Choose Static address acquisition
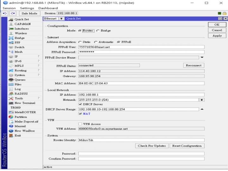Screen dimensions: 228x171 pyautogui.click(x=80, y=42)
